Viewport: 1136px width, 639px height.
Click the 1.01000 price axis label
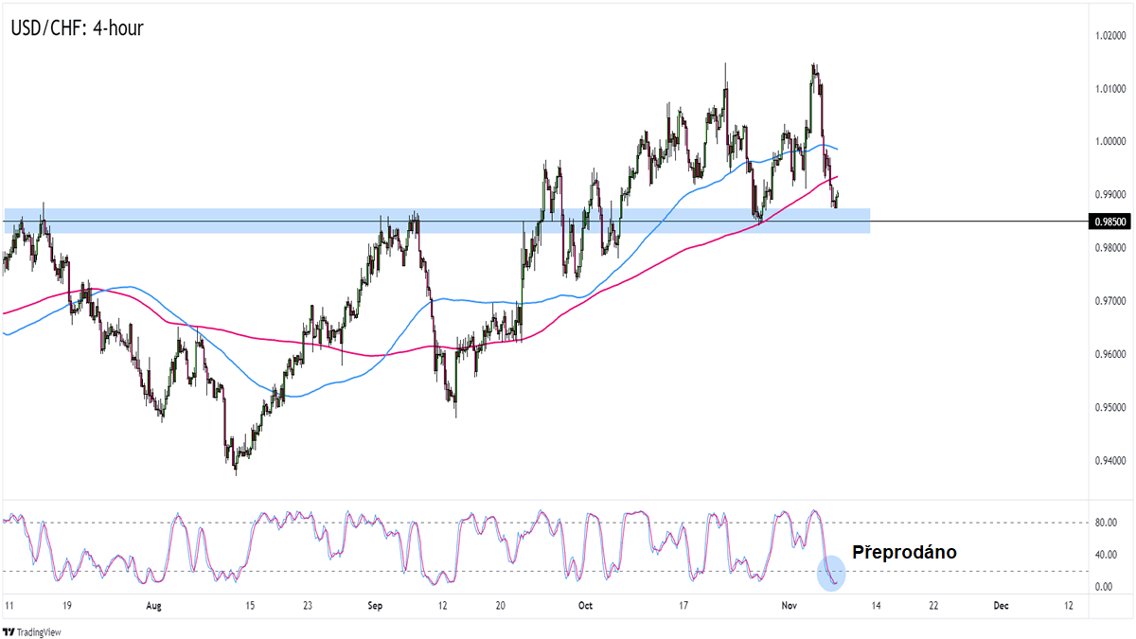(1109, 88)
